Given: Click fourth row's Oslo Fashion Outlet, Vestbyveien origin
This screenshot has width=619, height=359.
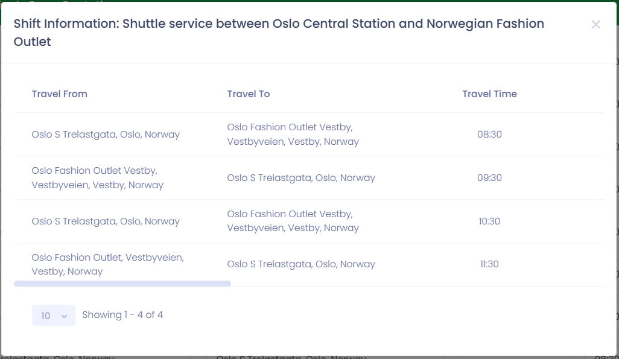Looking at the screenshot, I should (108, 264).
